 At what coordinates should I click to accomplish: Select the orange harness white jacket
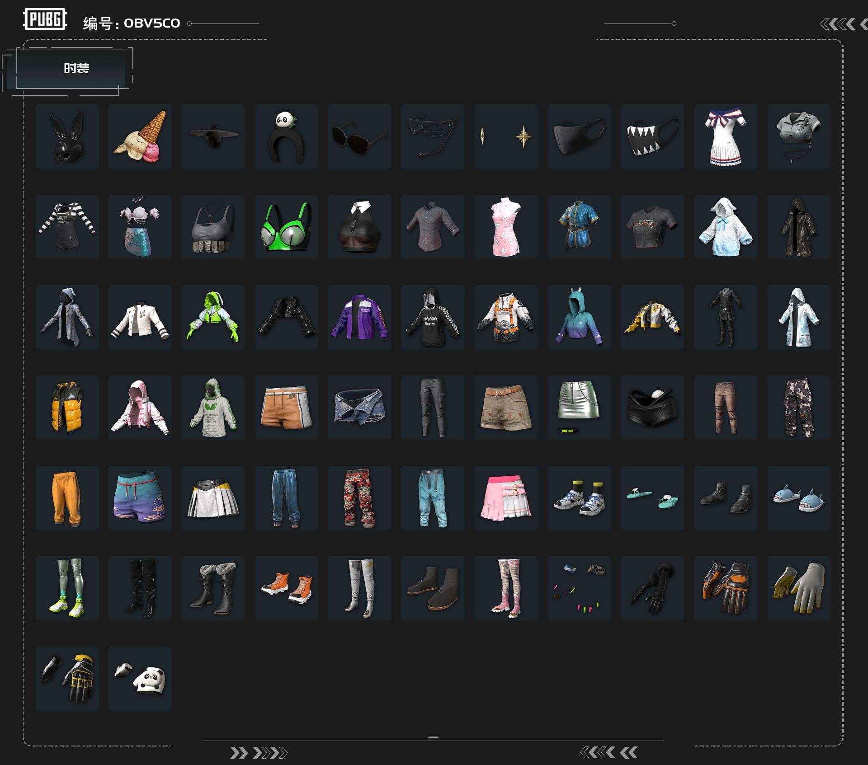[x=506, y=317]
